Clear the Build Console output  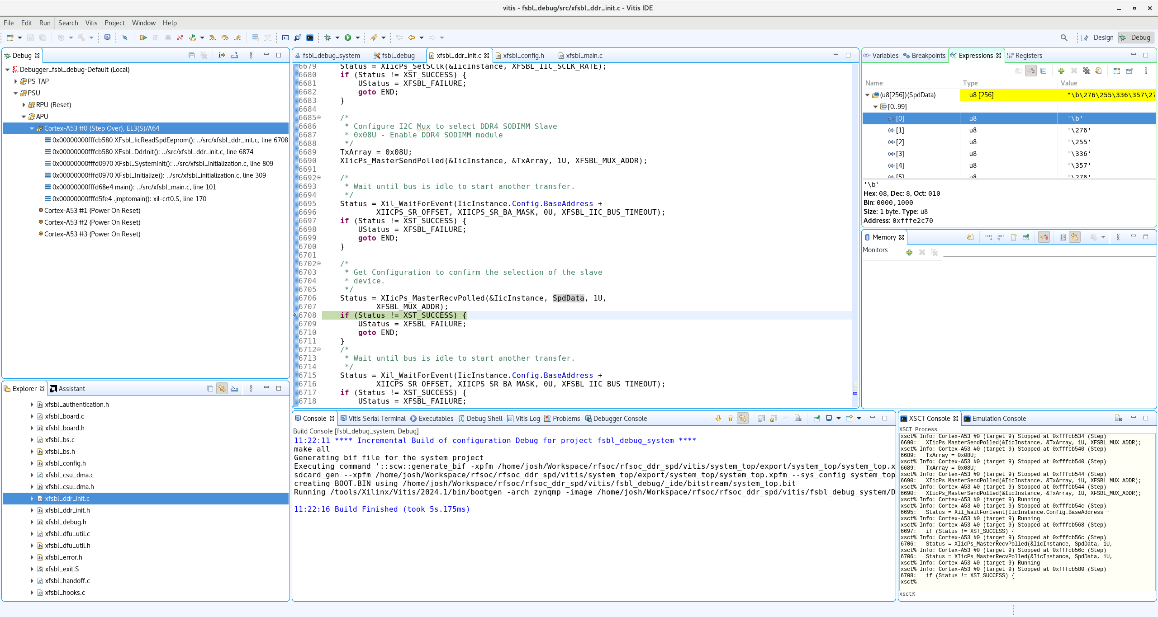click(x=798, y=419)
